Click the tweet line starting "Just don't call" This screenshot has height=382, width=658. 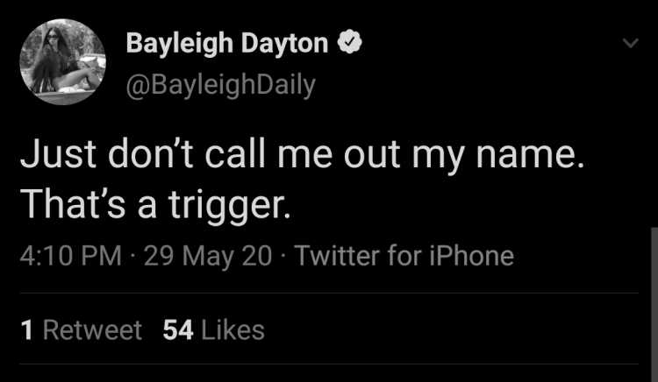point(302,155)
